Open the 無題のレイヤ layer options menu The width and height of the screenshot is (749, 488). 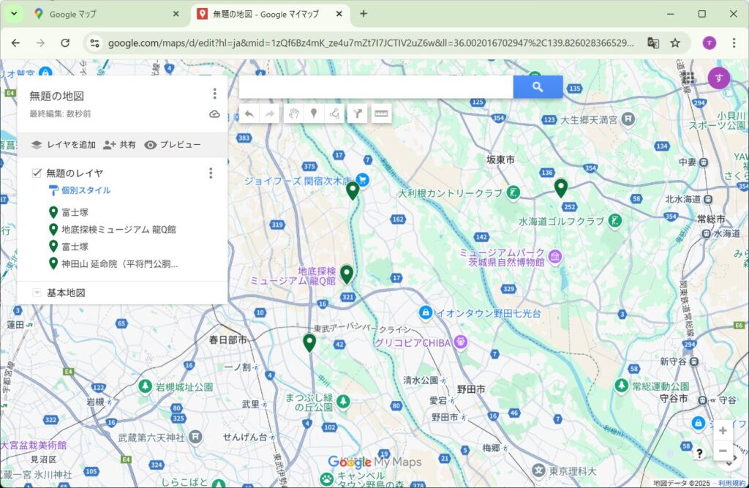tap(211, 173)
